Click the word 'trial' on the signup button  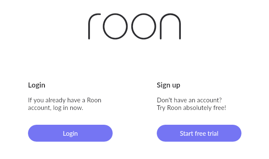[x=213, y=133]
